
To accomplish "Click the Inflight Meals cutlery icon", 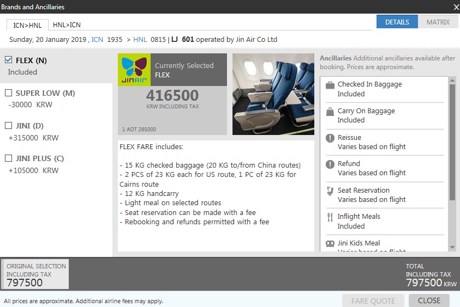I will point(330,217).
